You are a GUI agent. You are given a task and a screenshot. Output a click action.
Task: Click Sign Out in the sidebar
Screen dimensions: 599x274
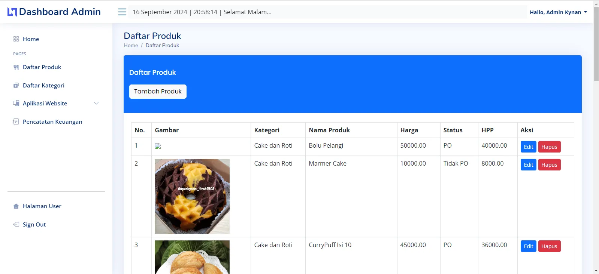pos(34,224)
